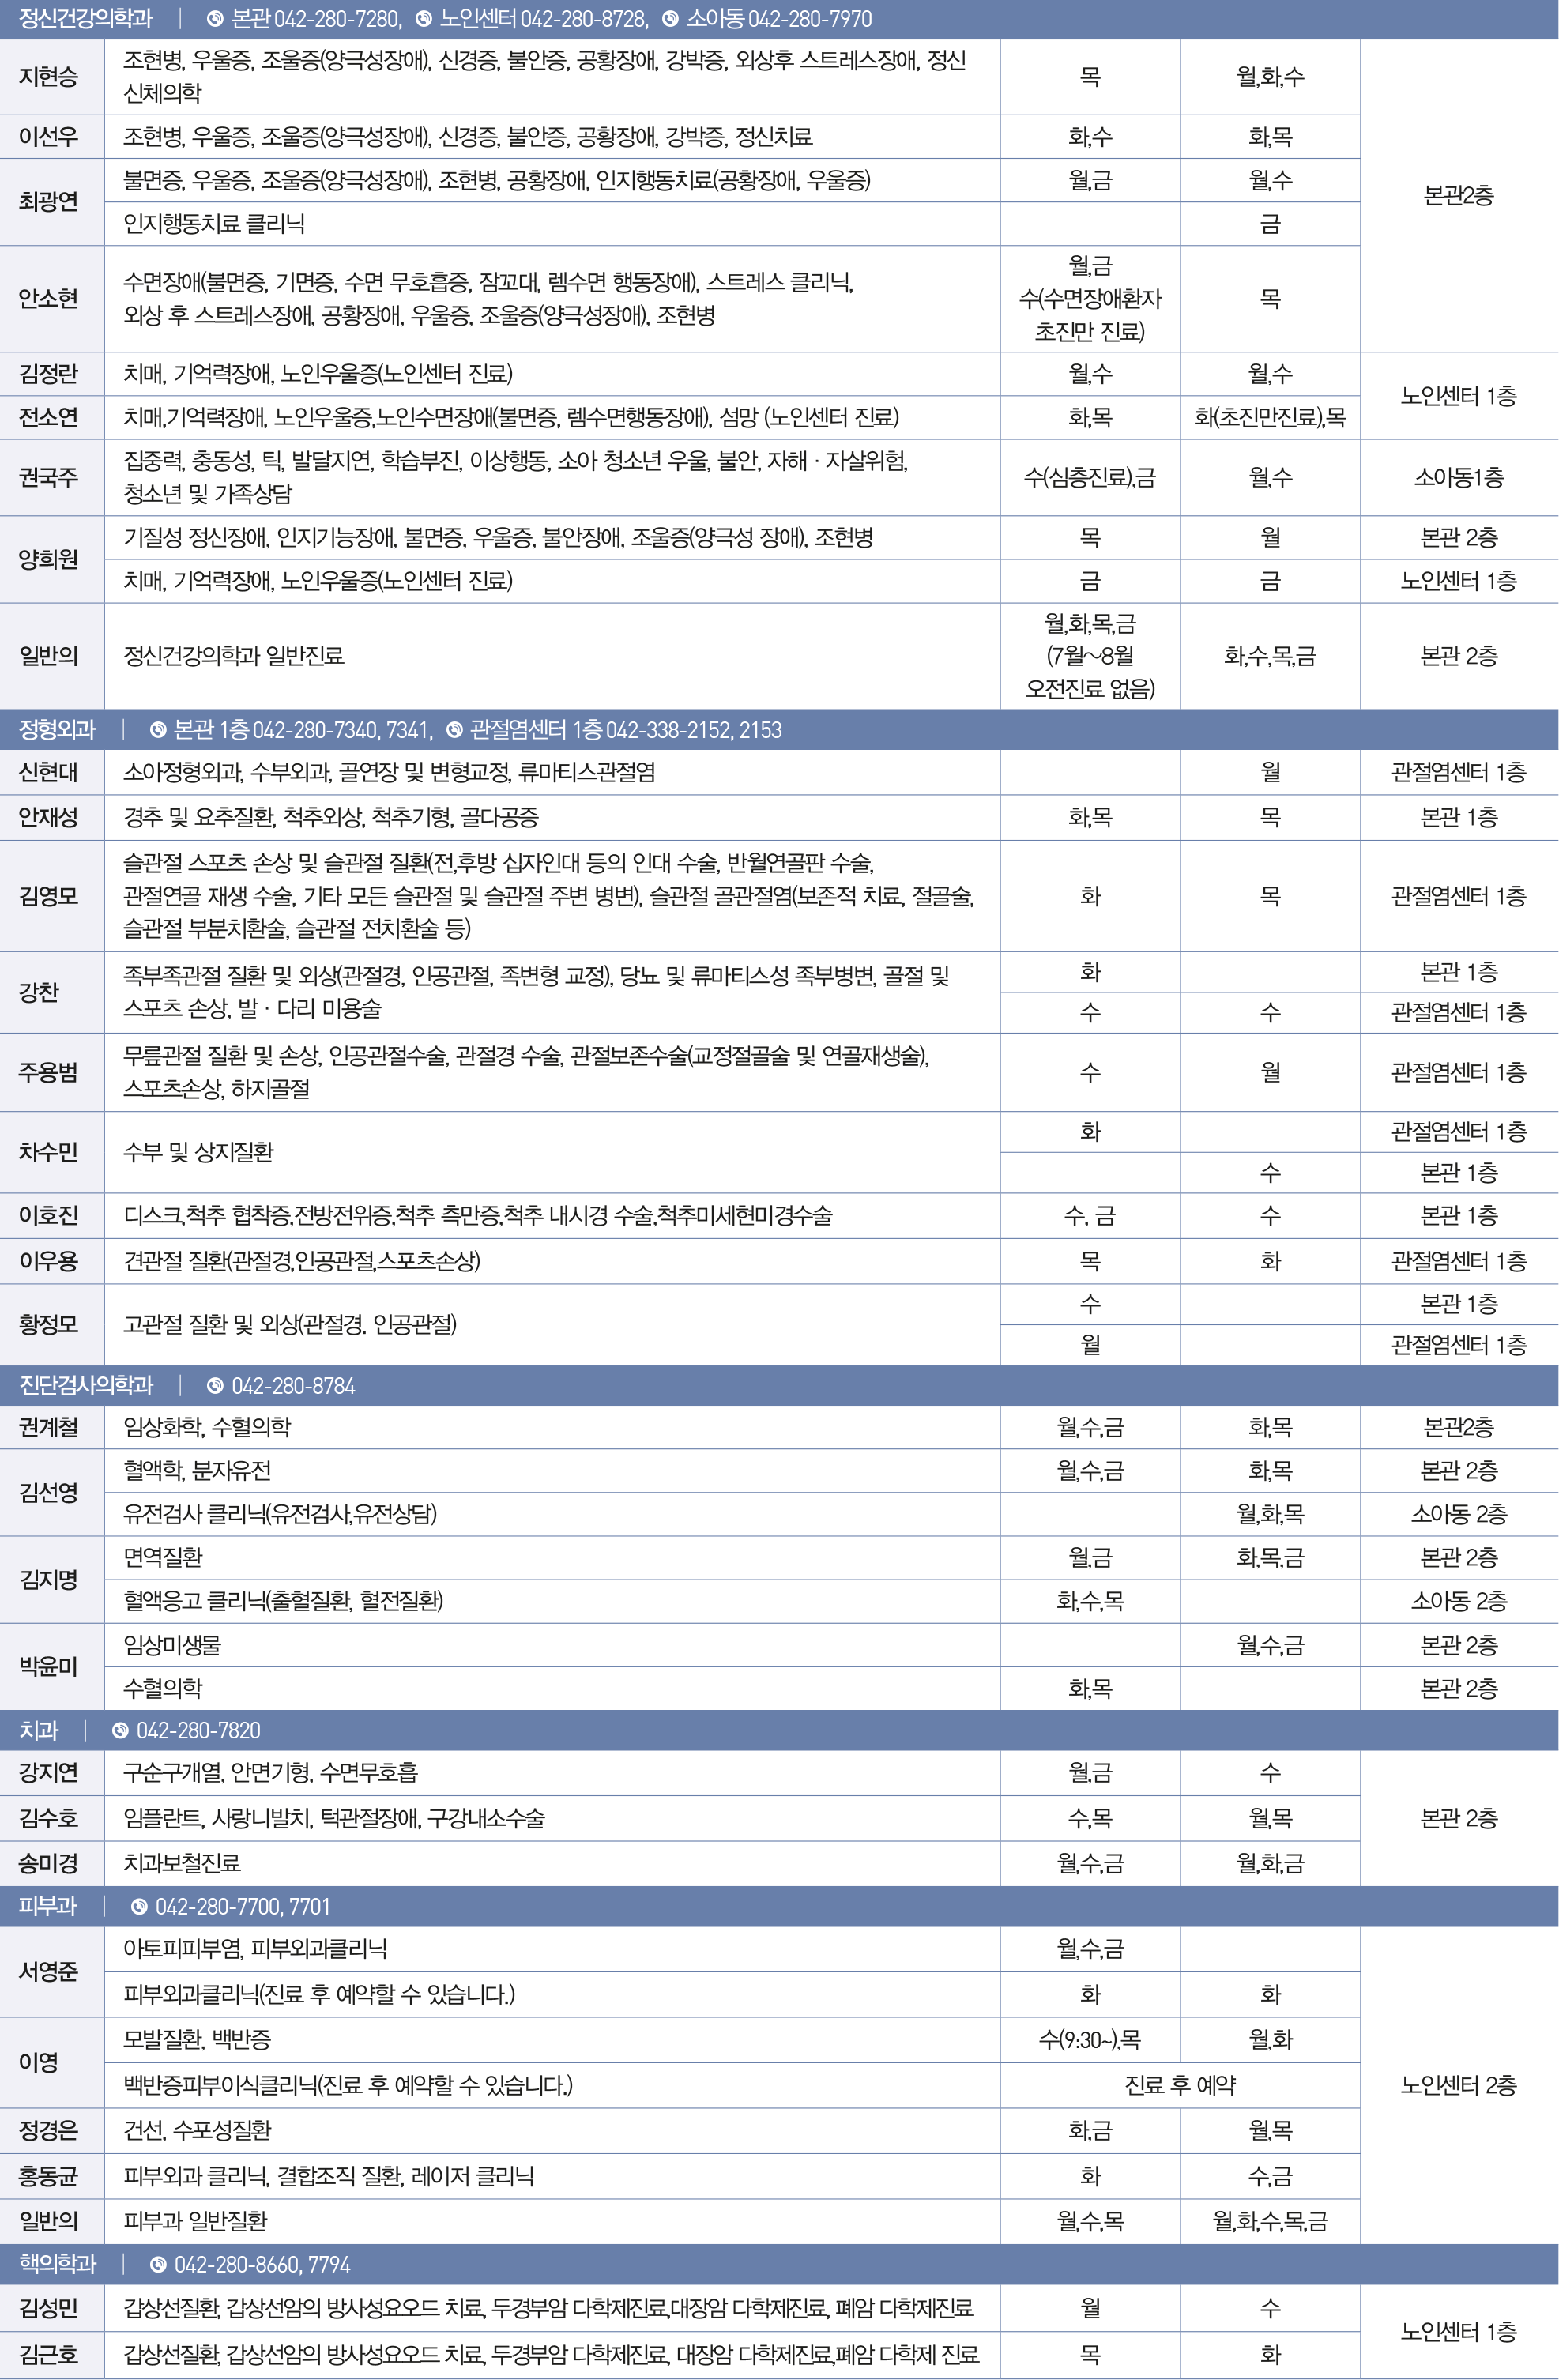Click doctor name 황정모
Viewport: 1559px width, 2380px height.
pos(48,1324)
